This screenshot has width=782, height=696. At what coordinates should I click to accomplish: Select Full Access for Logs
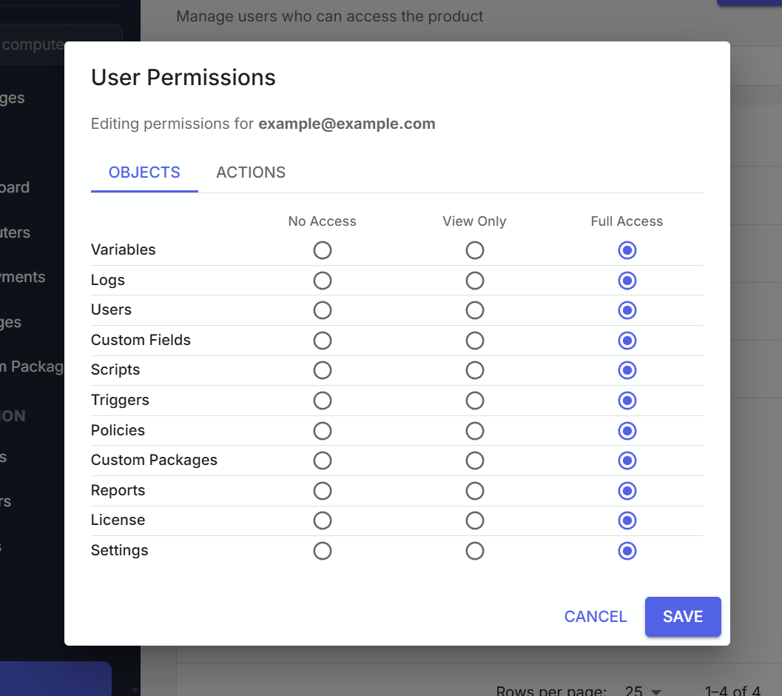627,280
